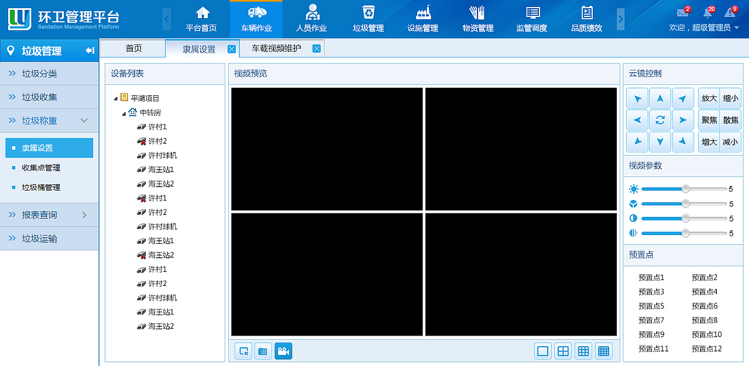The image size is (749, 366).
Task: Go to preset 预置点12
Action: tap(707, 349)
